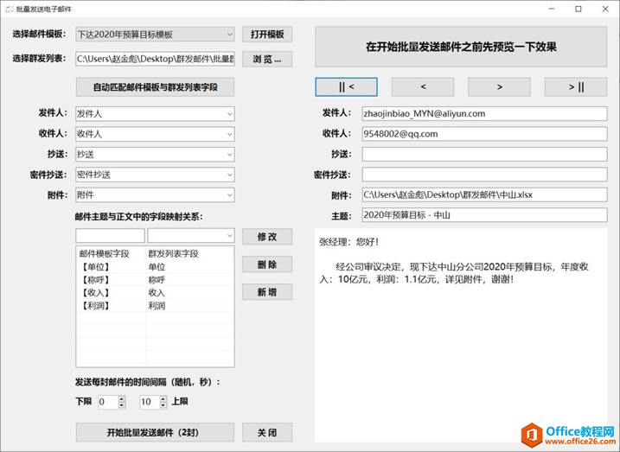Screen dimensions: 620x452
Task: Click the 修改 button
Action: (267, 237)
